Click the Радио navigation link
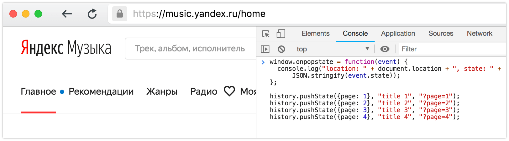The height and width of the screenshot is (141, 509). tap(203, 91)
